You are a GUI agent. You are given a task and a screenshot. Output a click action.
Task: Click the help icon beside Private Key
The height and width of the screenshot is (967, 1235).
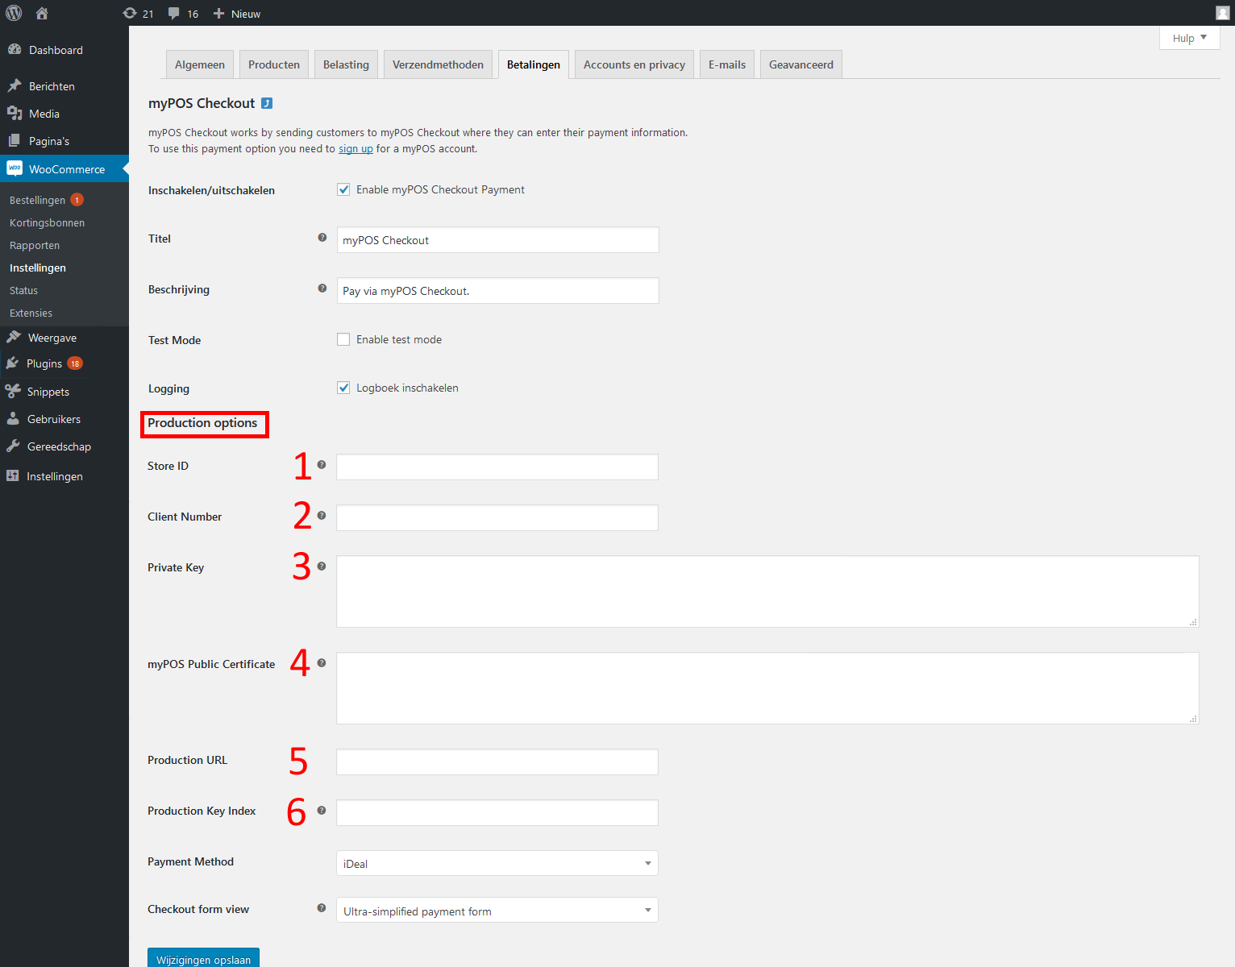point(322,567)
